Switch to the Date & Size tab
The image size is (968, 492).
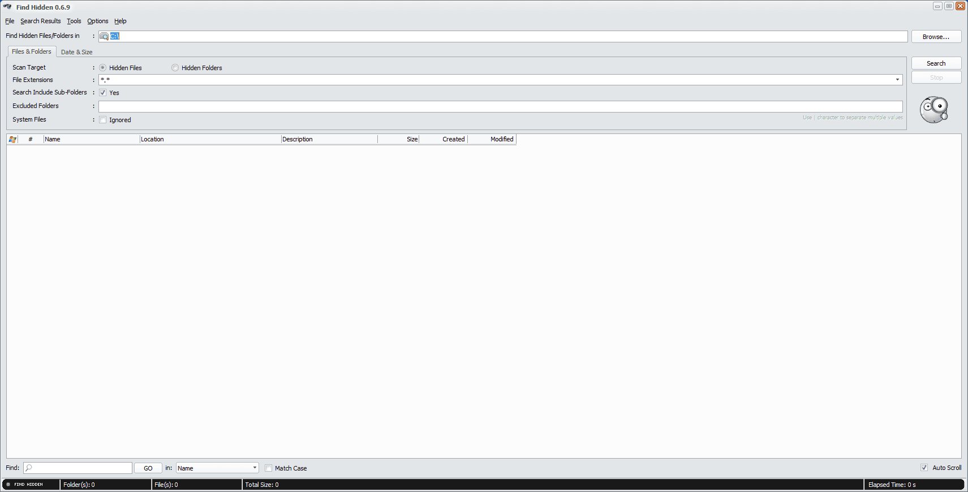76,52
